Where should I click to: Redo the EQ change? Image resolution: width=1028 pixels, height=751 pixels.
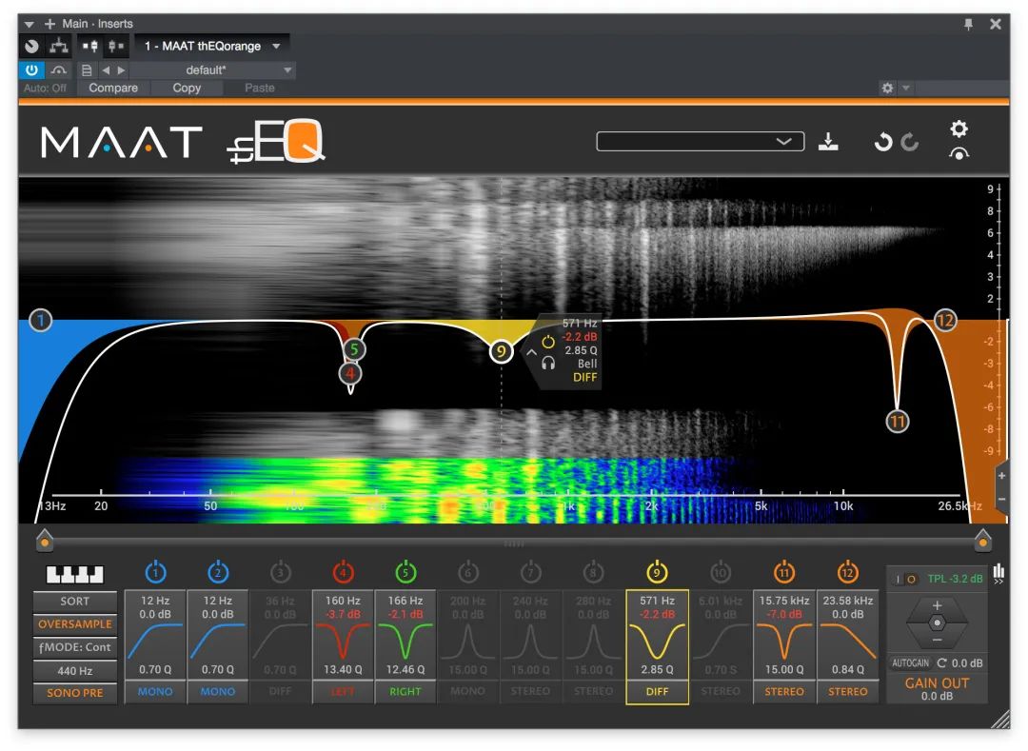tap(910, 142)
